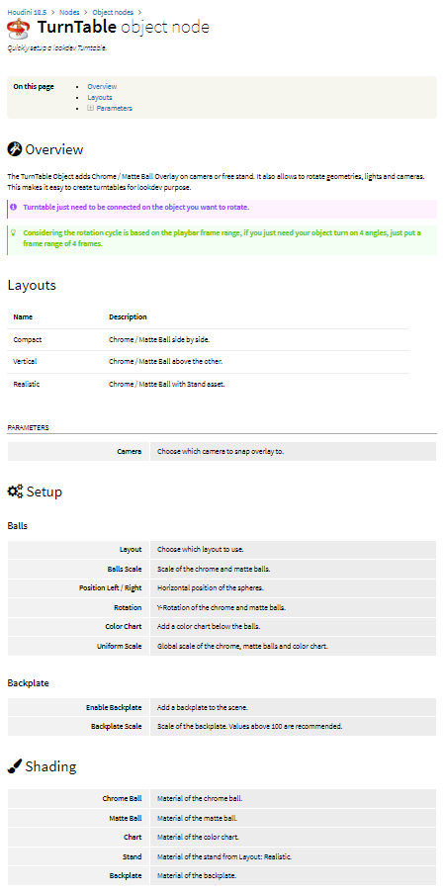Click the Camera parameter label
The height and width of the screenshot is (894, 444).
[129, 452]
